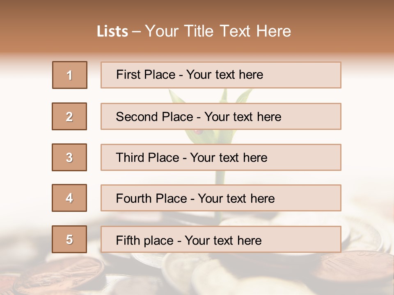Click the dash in the slide title
This screenshot has height=295, width=394.
pos(137,32)
